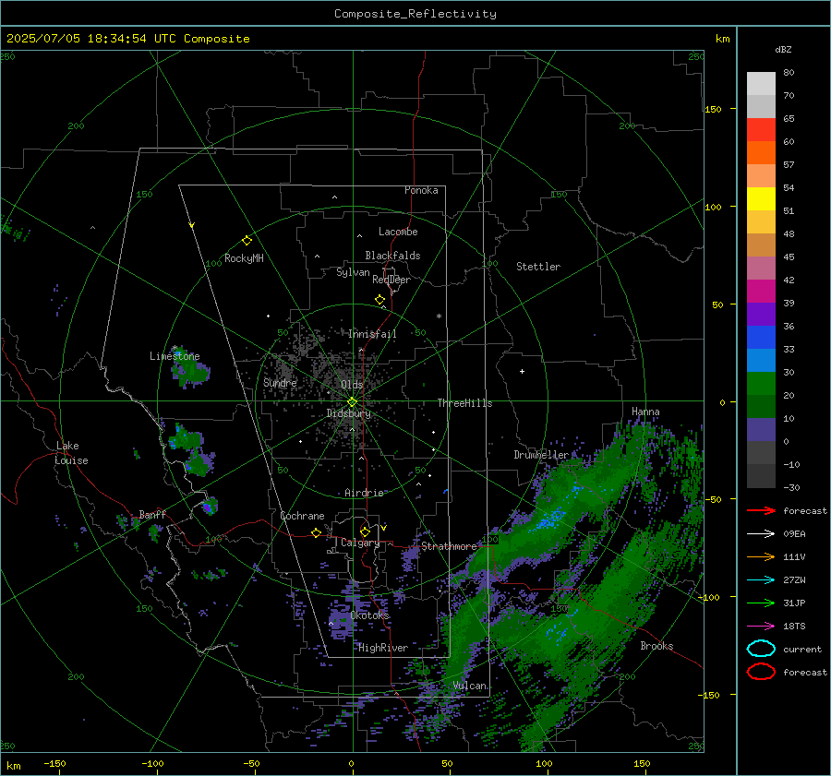Click the Composite_Reflectivity title
The height and width of the screenshot is (776, 831).
pos(415,14)
